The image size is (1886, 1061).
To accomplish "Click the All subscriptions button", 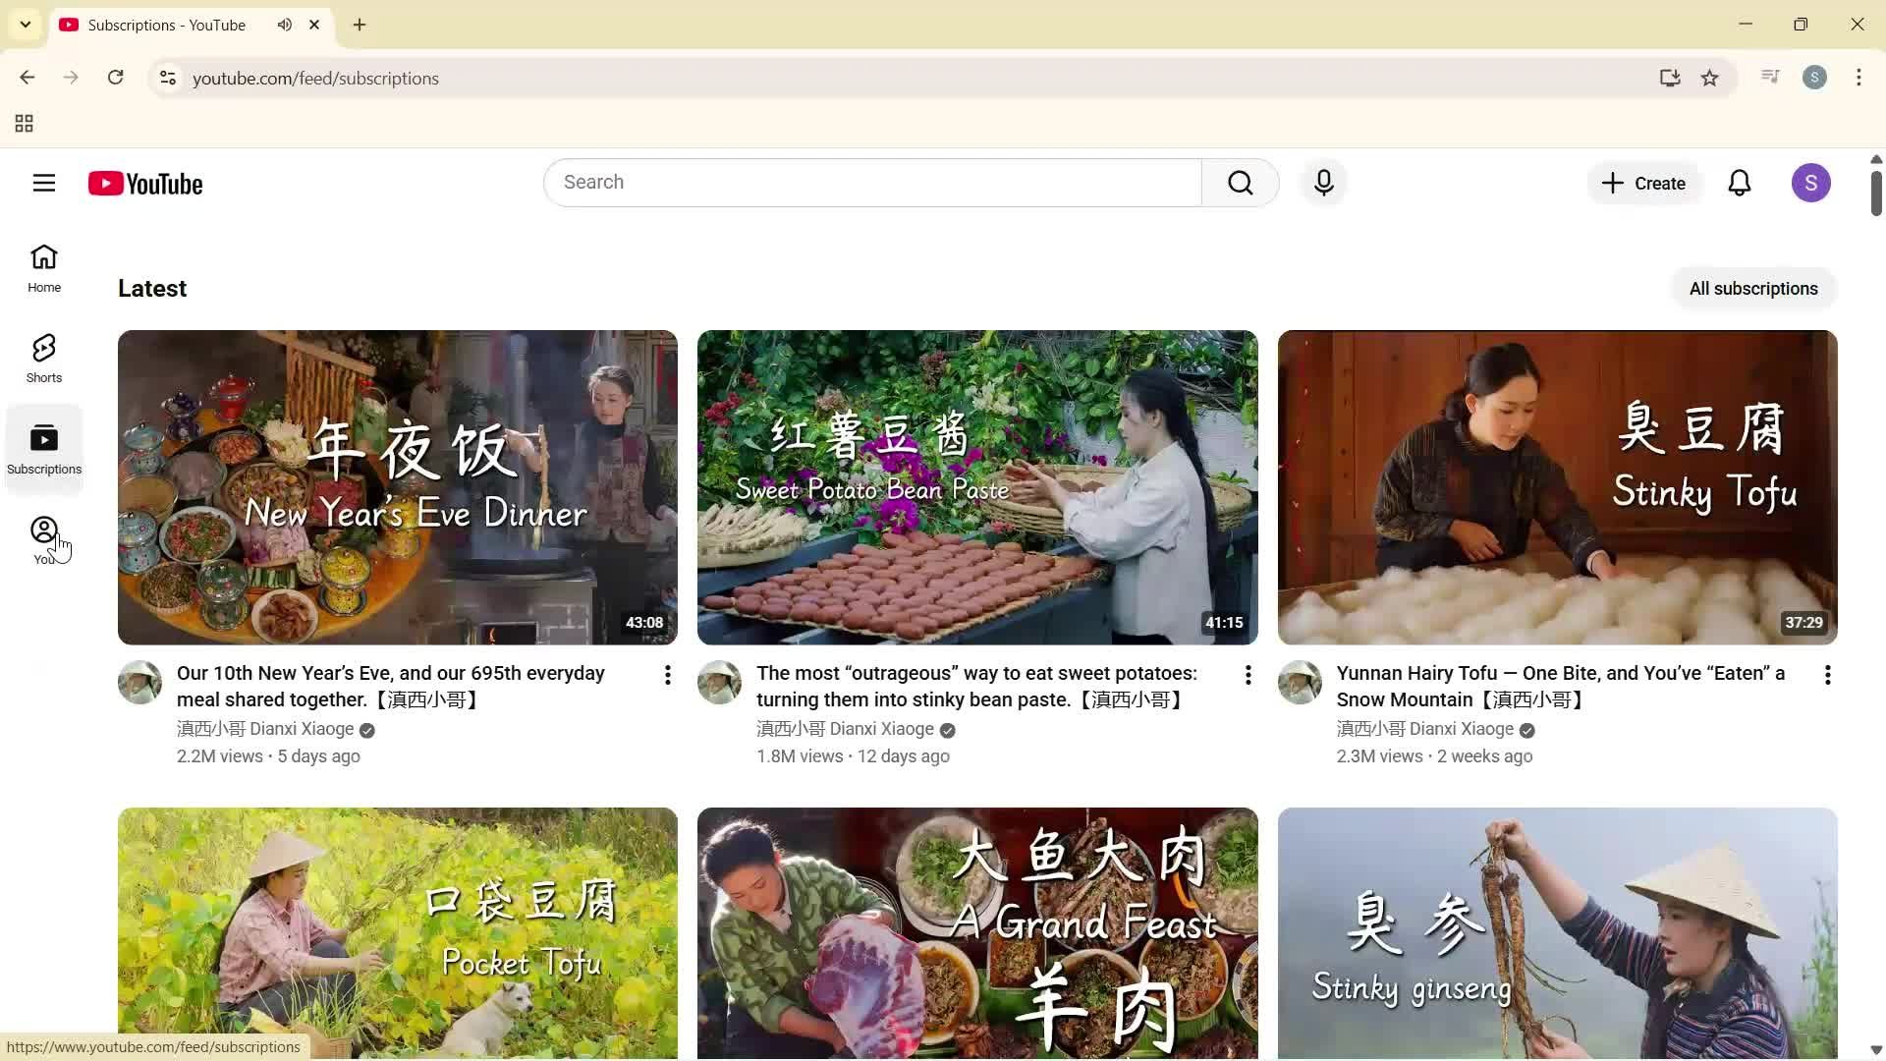I will pos(1753,288).
